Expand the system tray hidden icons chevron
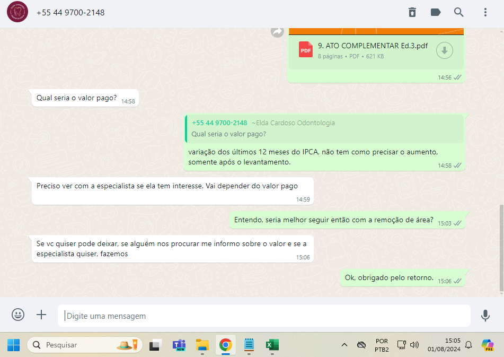The width and height of the screenshot is (504, 357). tap(344, 345)
